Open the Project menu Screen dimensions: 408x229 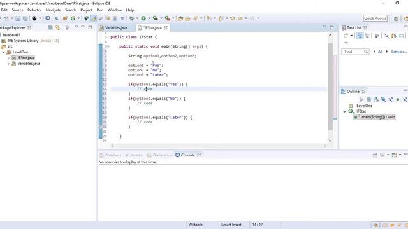(87, 10)
